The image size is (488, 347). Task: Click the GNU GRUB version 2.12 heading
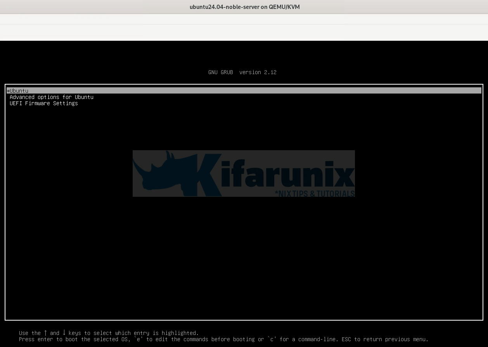[x=242, y=72]
